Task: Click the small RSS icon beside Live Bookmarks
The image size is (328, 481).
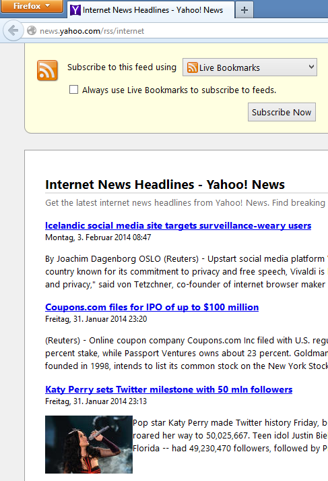Action: pyautogui.click(x=192, y=67)
